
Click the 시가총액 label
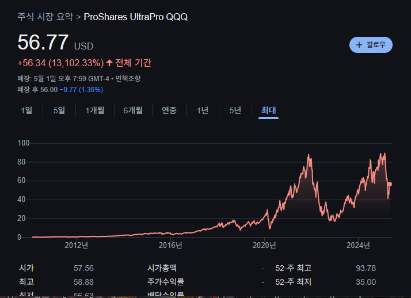point(162,268)
